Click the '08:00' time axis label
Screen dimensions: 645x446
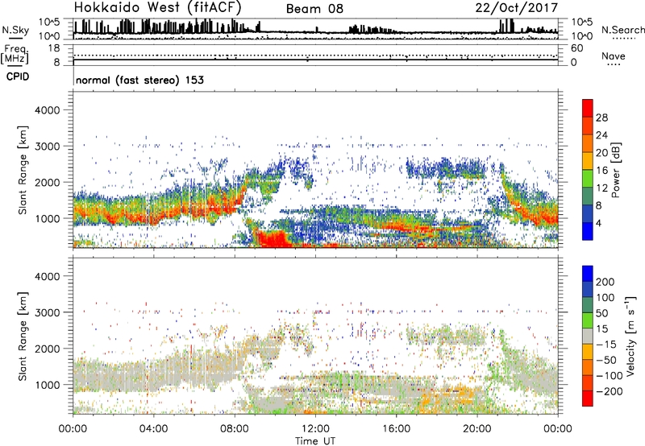235,429
